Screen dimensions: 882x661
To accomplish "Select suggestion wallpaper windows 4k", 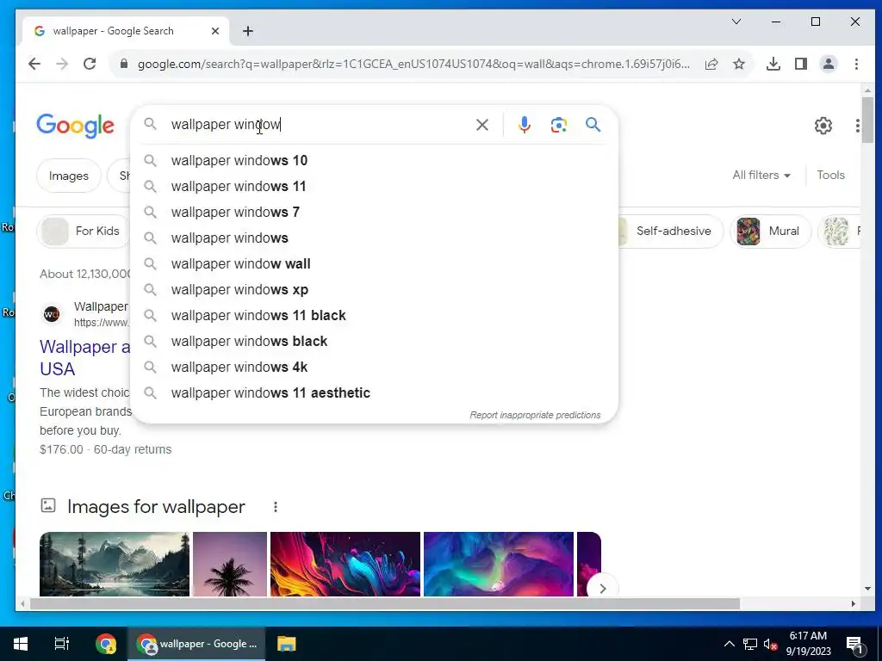I will point(374,368).
